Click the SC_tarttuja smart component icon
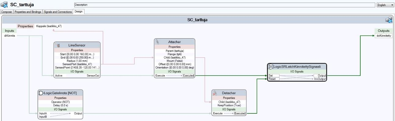Screen dimensions: 395x121 tap(4, 5)
